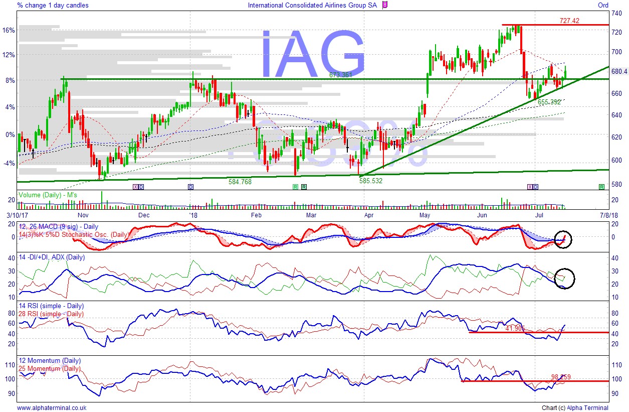Click the 740 price label on the right axis

(616, 13)
